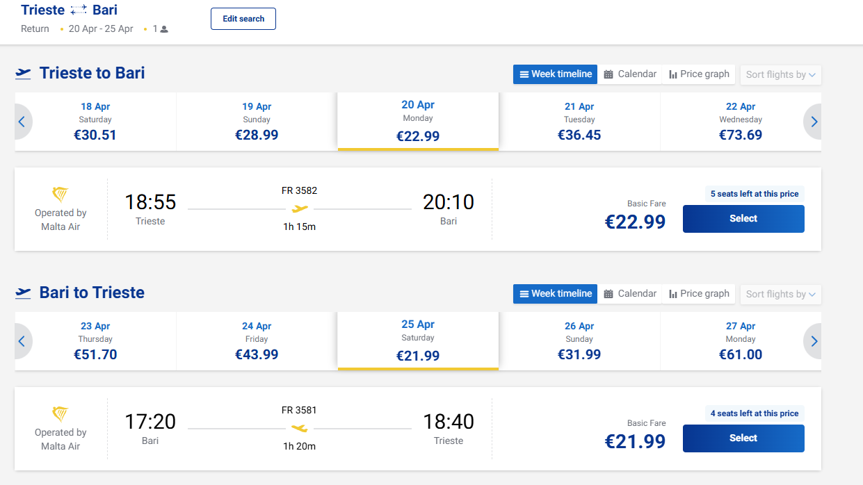Click the Ryanair harp logo on flight FR 3581

click(x=61, y=414)
